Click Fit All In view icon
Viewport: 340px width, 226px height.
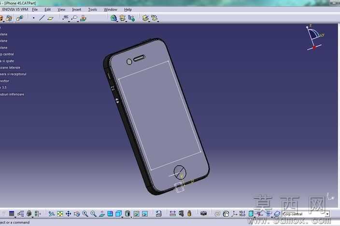(60, 214)
